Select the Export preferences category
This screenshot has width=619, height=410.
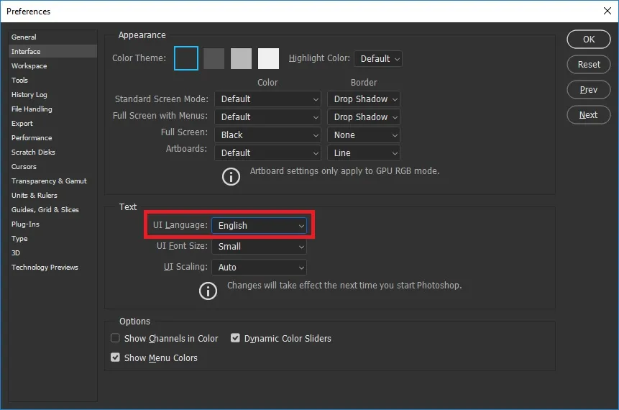click(52, 124)
